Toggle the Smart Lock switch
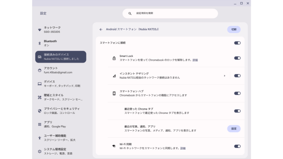The width and height of the screenshot is (283, 159). (x=237, y=58)
